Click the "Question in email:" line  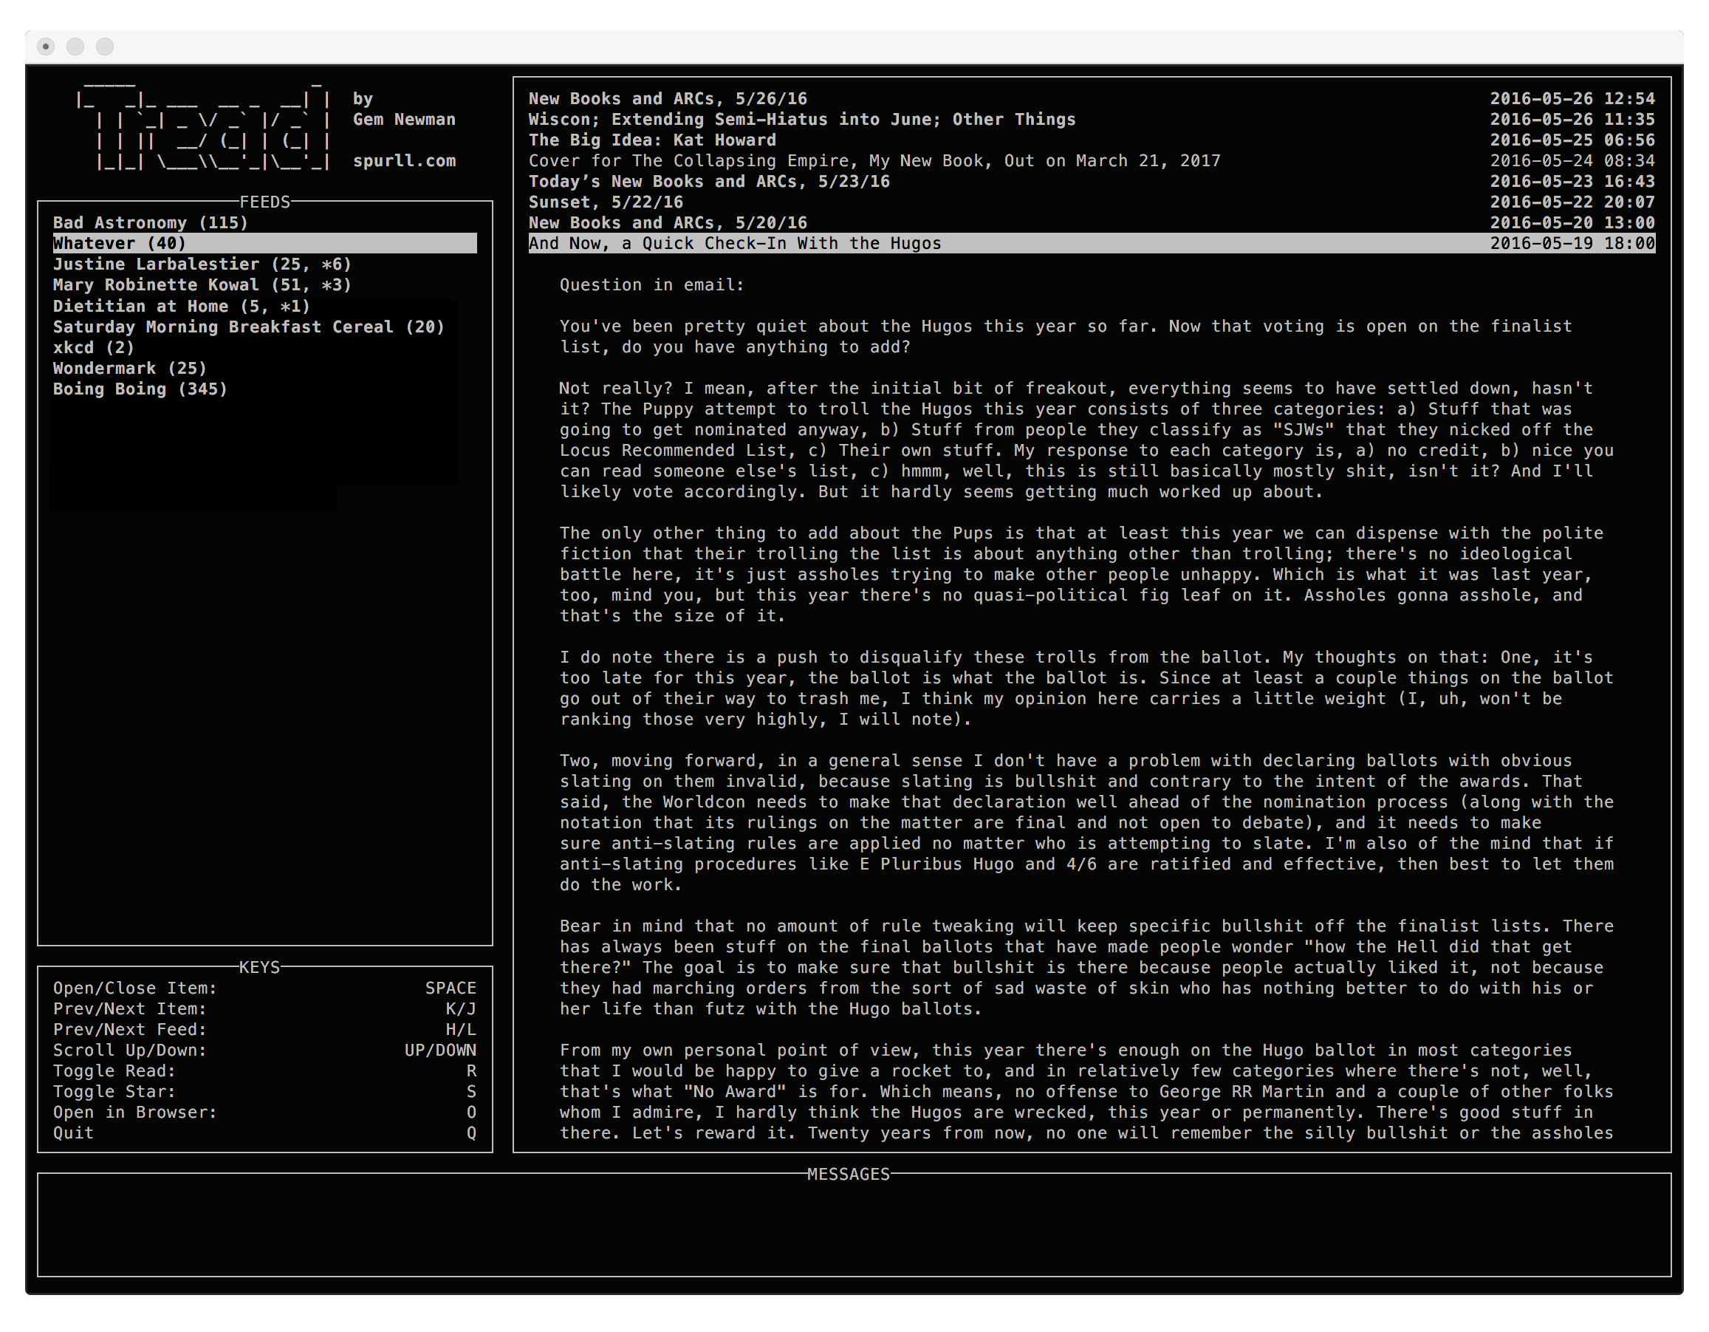651,285
